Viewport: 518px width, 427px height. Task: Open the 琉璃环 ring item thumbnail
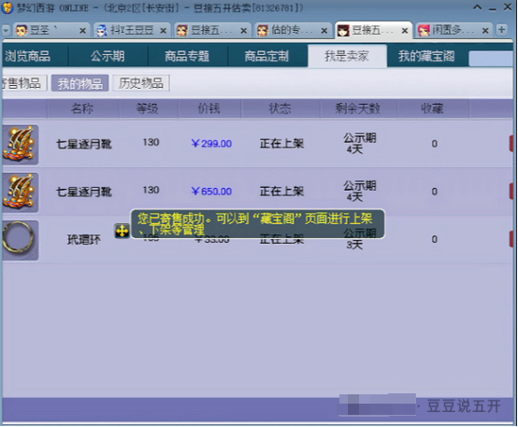click(19, 240)
